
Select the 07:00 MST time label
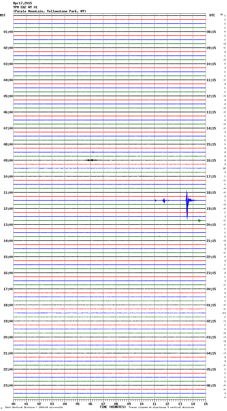(8, 128)
